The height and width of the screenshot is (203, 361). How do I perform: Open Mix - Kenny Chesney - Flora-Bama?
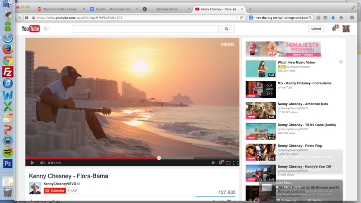[304, 83]
